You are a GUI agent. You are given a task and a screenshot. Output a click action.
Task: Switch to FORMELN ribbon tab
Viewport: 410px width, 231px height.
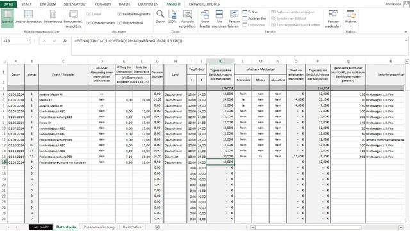(102, 4)
